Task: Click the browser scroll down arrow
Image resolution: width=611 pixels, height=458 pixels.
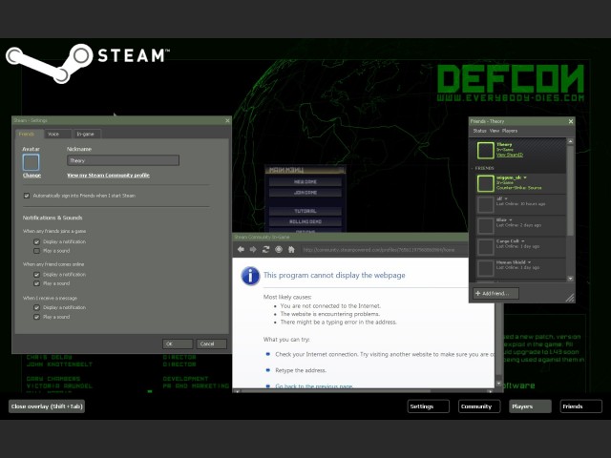Action: coord(498,384)
